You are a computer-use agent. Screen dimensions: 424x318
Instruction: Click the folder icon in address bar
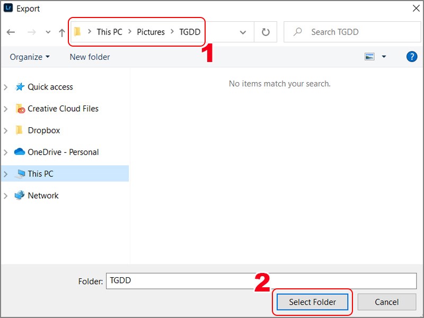(77, 32)
